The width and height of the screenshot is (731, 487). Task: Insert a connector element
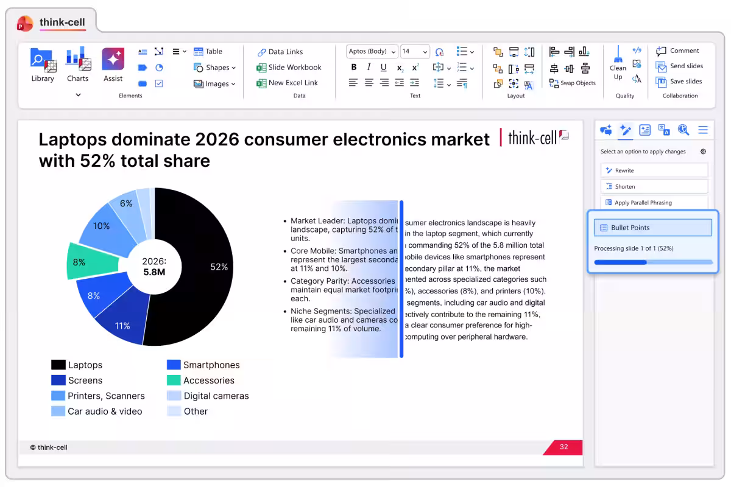point(159,52)
